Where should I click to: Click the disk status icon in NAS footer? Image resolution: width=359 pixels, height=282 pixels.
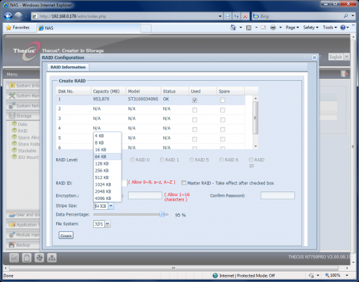(27, 258)
